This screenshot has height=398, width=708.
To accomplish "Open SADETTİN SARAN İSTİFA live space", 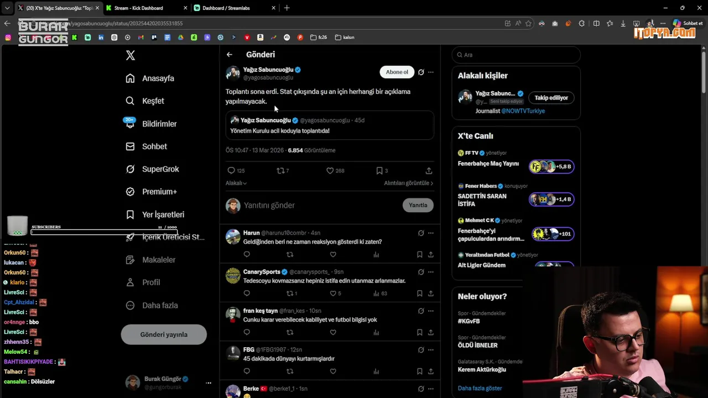I will 516,196.
